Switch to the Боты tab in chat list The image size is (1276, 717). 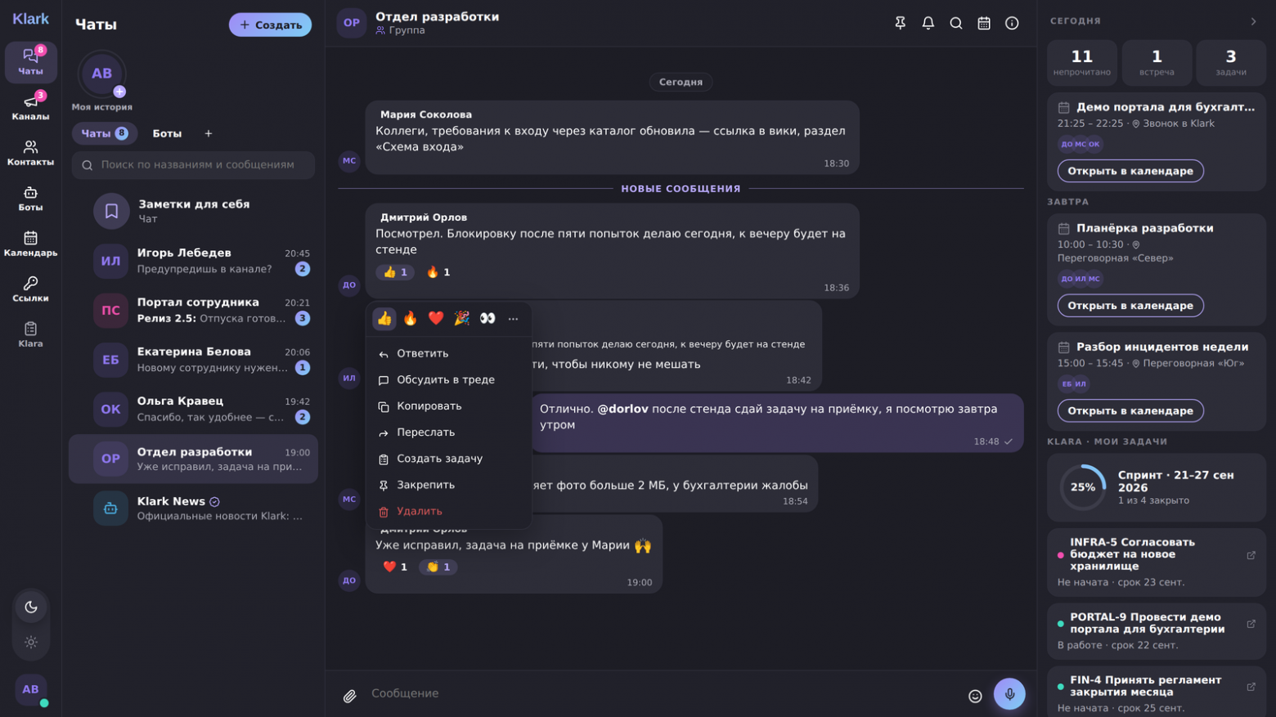(167, 133)
